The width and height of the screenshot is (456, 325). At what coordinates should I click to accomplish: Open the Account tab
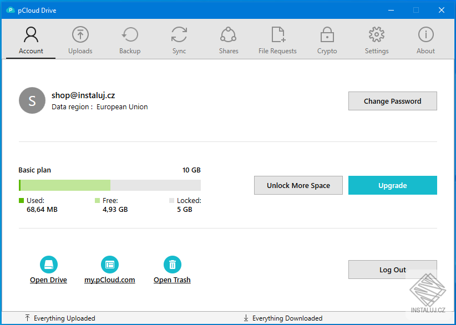pos(31,40)
